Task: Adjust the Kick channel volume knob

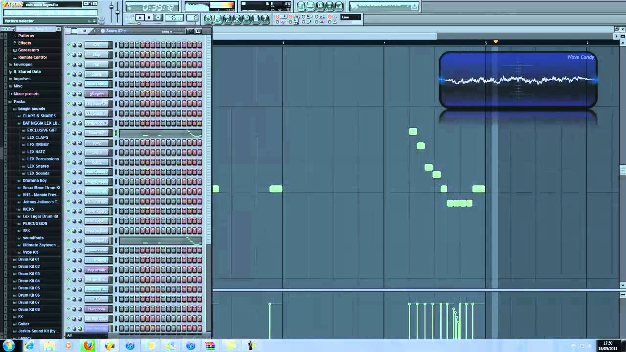Action: [80, 45]
